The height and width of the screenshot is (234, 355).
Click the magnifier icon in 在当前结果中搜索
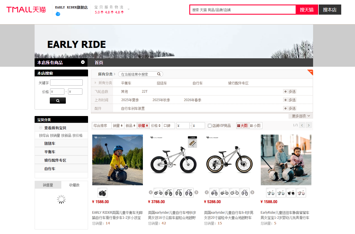159,74
